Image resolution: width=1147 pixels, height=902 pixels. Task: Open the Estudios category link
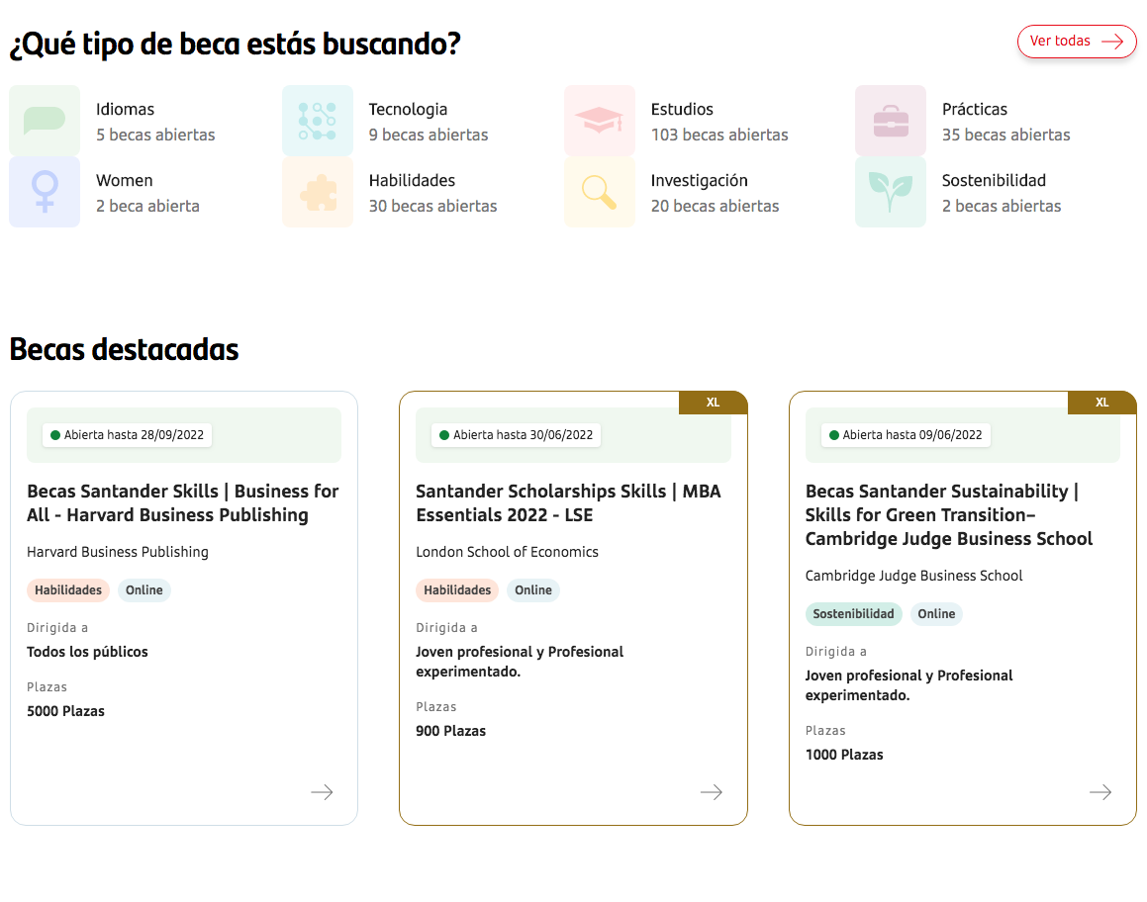682,109
